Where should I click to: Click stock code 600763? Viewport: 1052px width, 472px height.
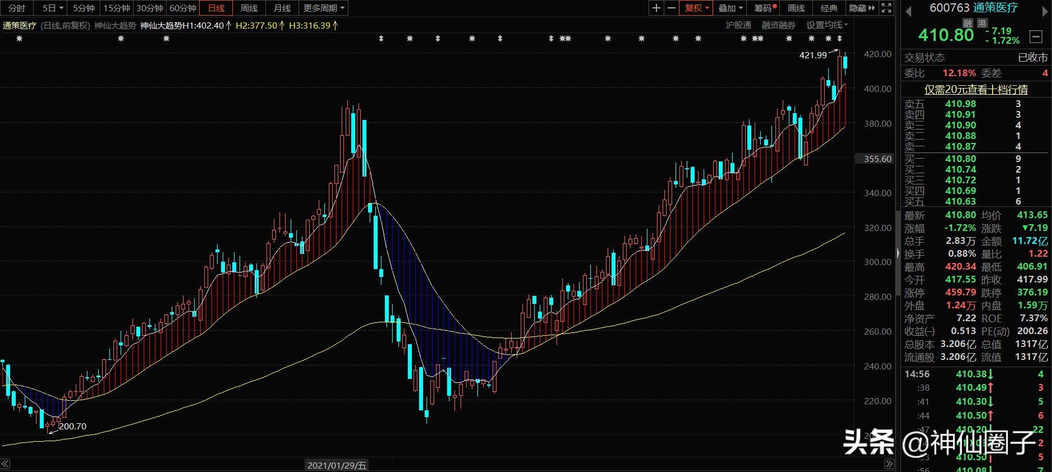click(950, 8)
